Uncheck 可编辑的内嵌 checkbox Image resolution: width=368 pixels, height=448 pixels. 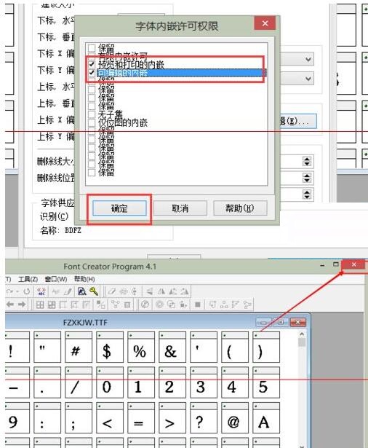click(92, 73)
